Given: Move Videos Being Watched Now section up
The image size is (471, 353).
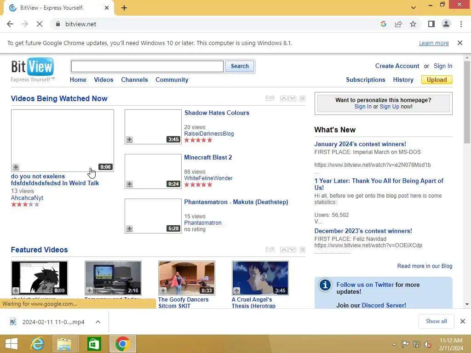Looking at the screenshot, I should click(284, 98).
